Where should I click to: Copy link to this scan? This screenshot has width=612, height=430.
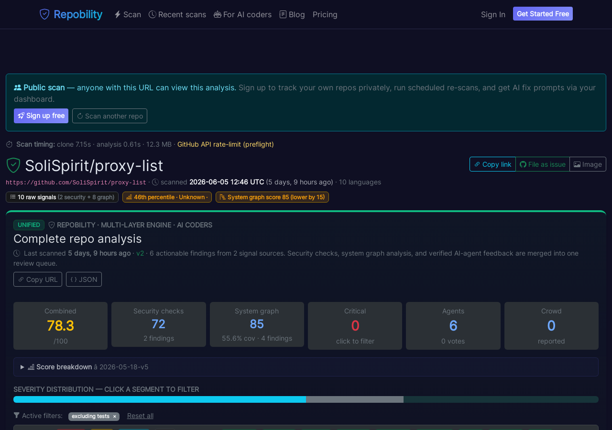492,164
